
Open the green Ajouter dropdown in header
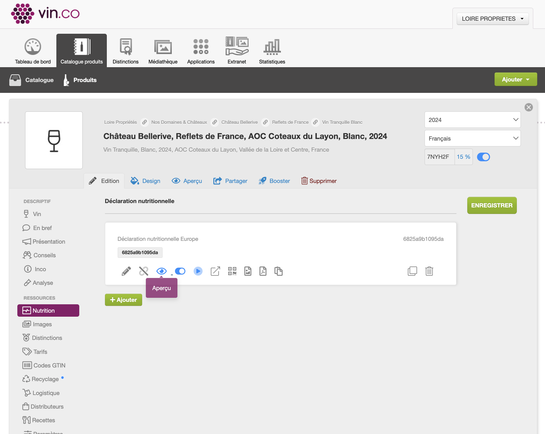pos(516,80)
